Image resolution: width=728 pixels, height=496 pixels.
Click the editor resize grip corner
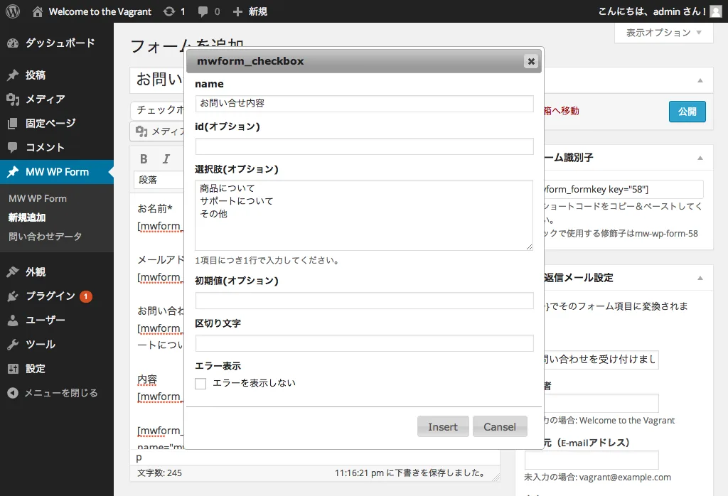[496, 477]
